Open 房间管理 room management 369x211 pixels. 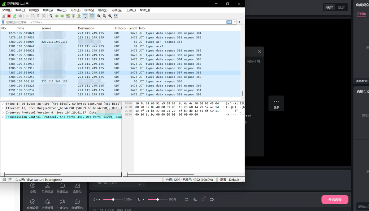[x=48, y=204]
